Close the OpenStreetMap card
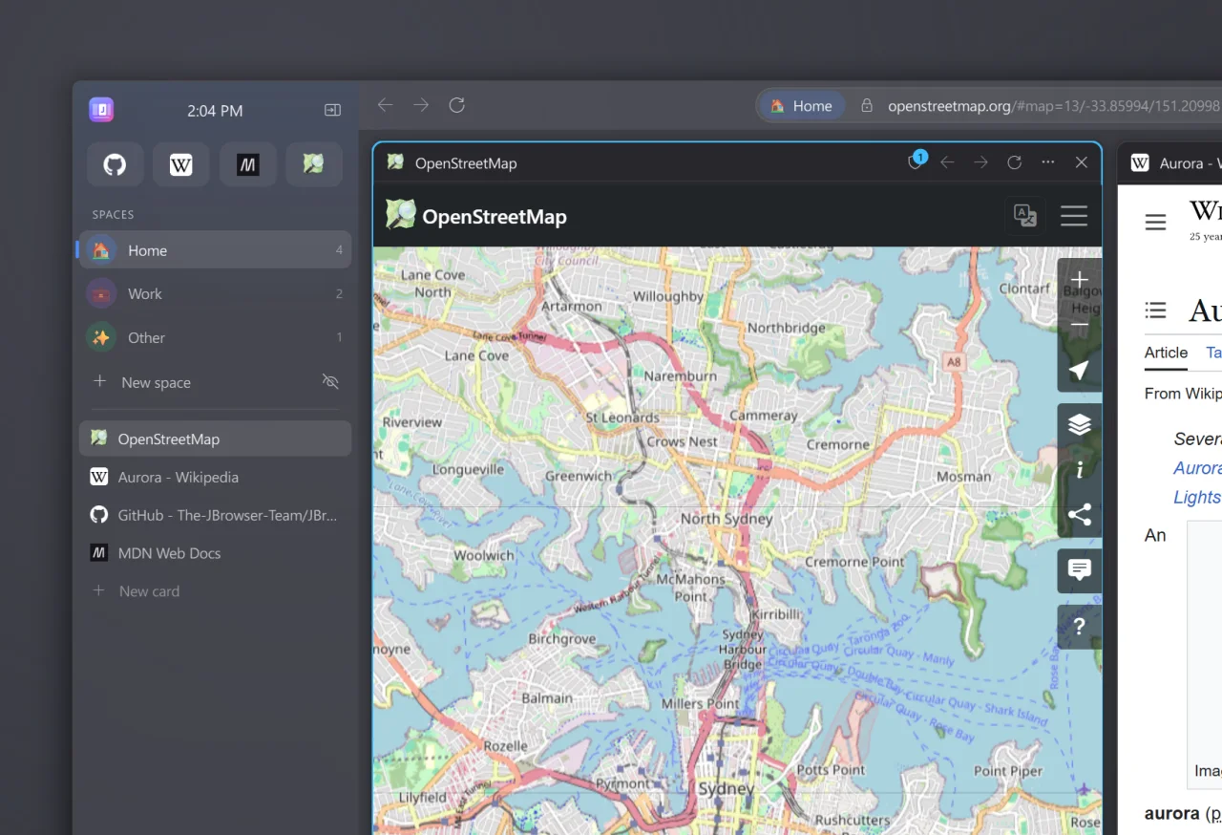 1082,162
